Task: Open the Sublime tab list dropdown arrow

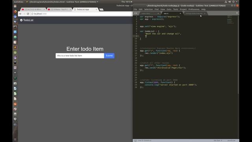Action: pyautogui.click(x=237, y=13)
